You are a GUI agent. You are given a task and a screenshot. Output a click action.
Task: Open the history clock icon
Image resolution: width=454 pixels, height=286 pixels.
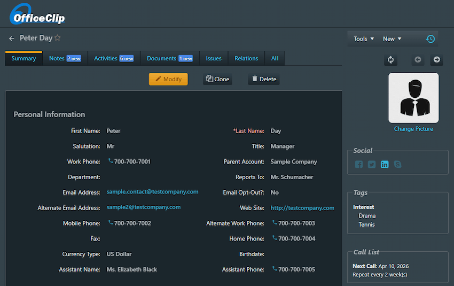(x=430, y=39)
